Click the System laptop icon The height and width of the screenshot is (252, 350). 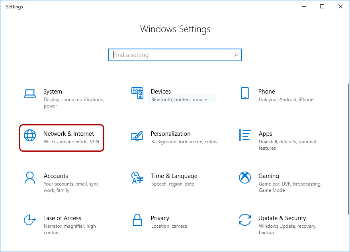click(30, 94)
